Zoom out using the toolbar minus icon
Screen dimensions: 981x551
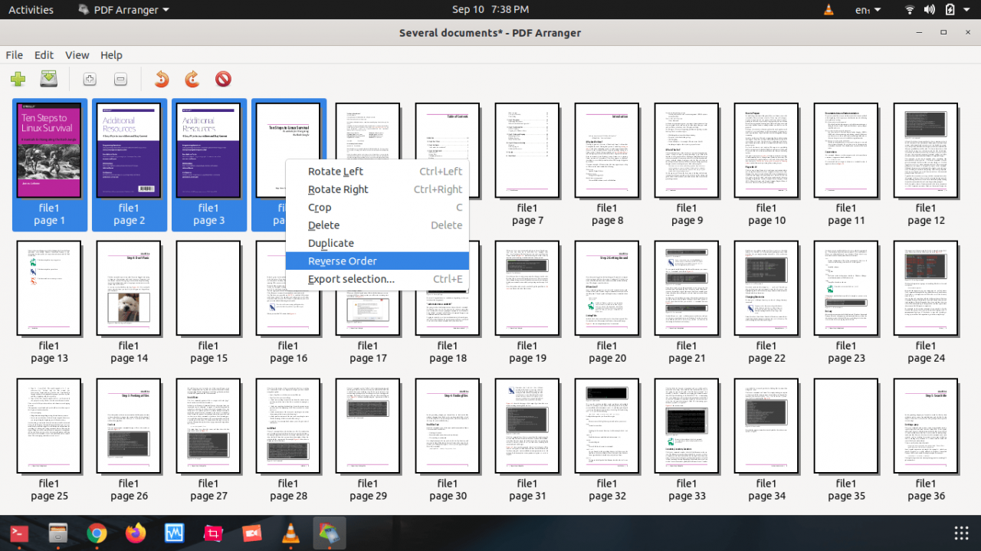(x=120, y=78)
